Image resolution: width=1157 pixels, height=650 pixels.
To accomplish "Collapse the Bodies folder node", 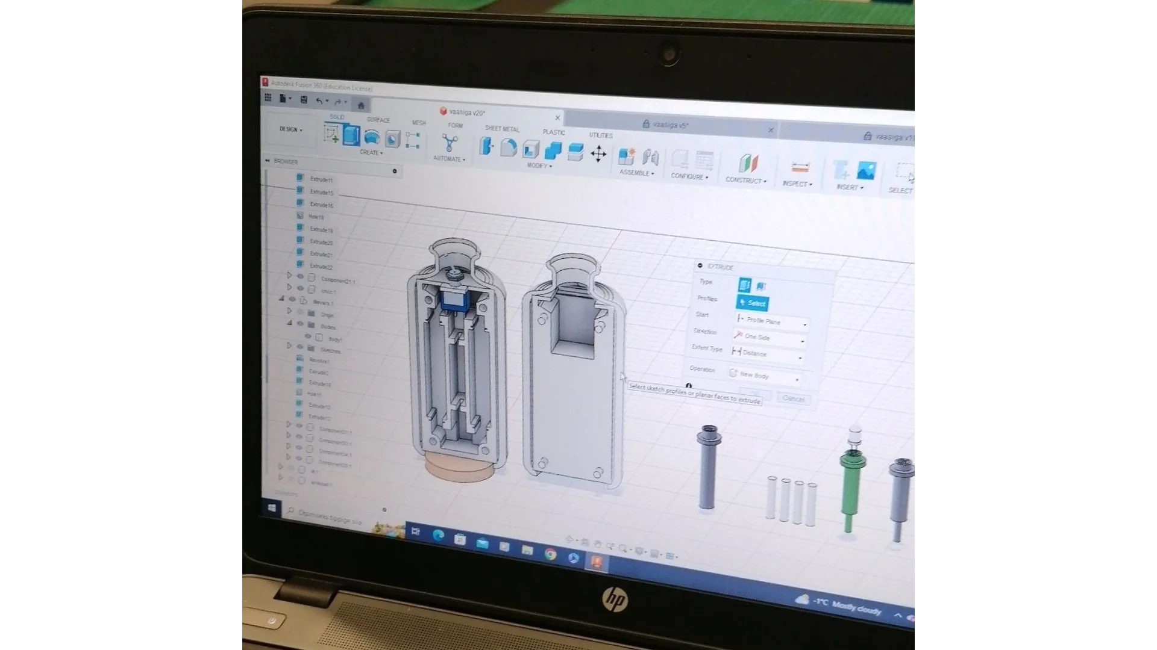I will coord(289,323).
